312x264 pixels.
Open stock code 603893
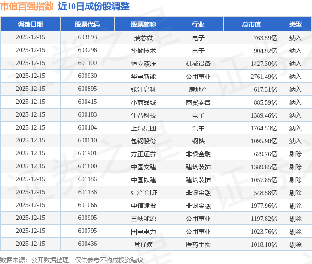(x=87, y=37)
